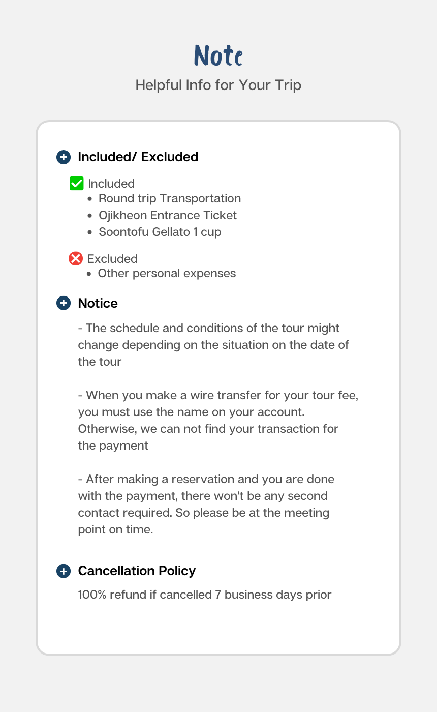Select the Ojikheon Entrance Ticket item

(x=168, y=215)
